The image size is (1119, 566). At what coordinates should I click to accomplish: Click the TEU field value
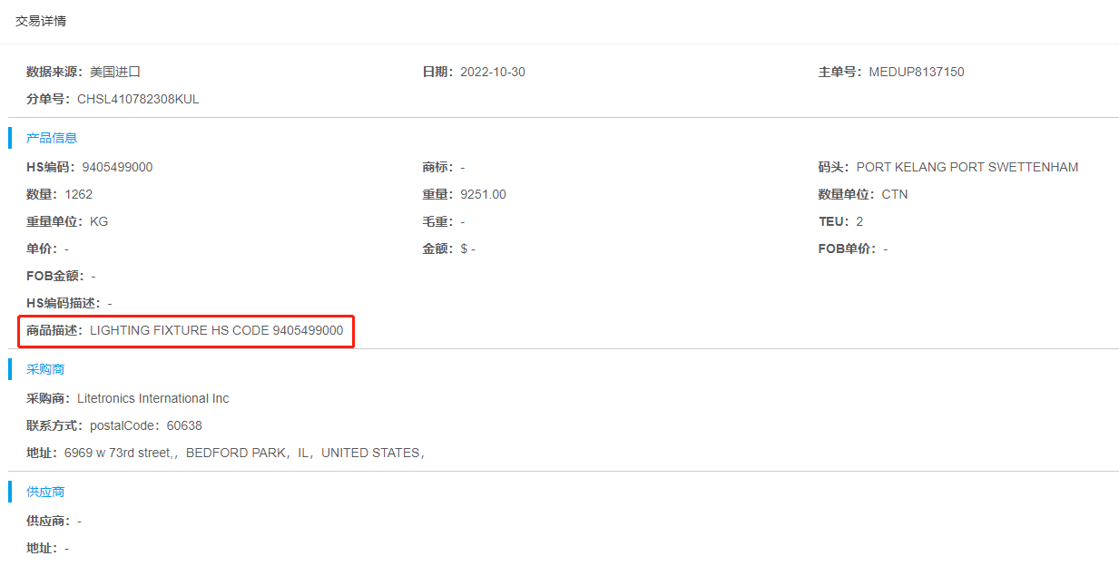(859, 221)
